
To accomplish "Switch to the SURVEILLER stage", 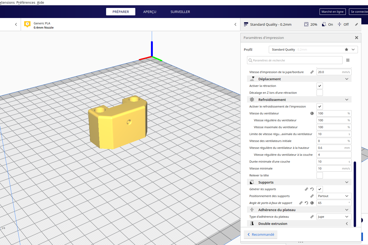I will pyautogui.click(x=180, y=12).
